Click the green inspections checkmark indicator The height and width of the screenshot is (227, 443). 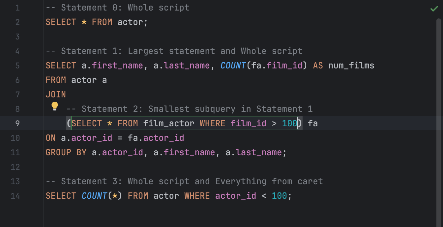pos(434,9)
